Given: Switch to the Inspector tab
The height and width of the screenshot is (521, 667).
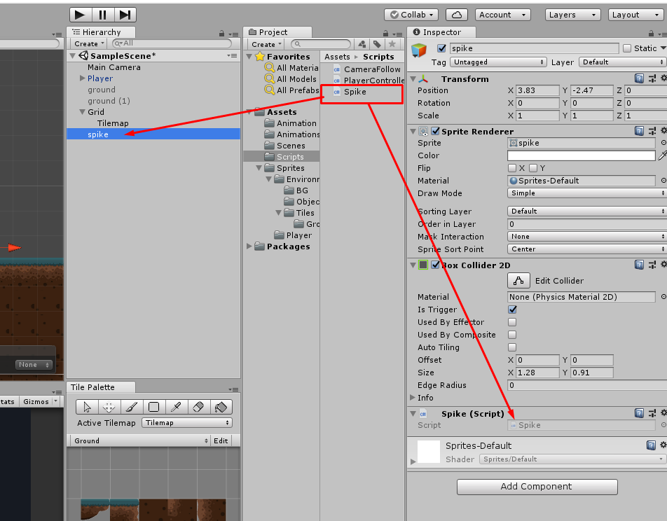Looking at the screenshot, I should click(441, 32).
